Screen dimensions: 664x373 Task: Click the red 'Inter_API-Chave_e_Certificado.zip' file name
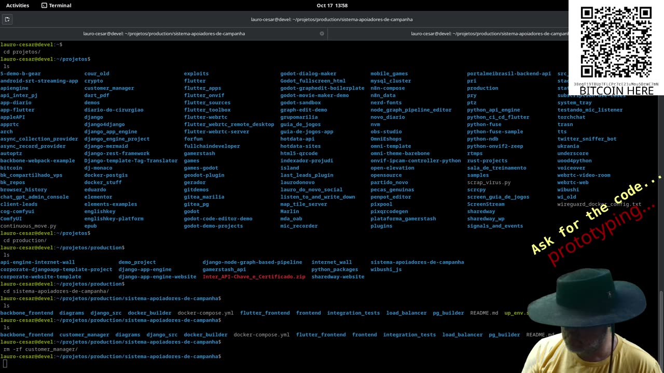pyautogui.click(x=254, y=277)
